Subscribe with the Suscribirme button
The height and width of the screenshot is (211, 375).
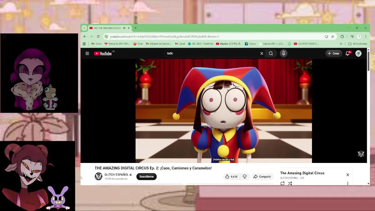pos(146,176)
